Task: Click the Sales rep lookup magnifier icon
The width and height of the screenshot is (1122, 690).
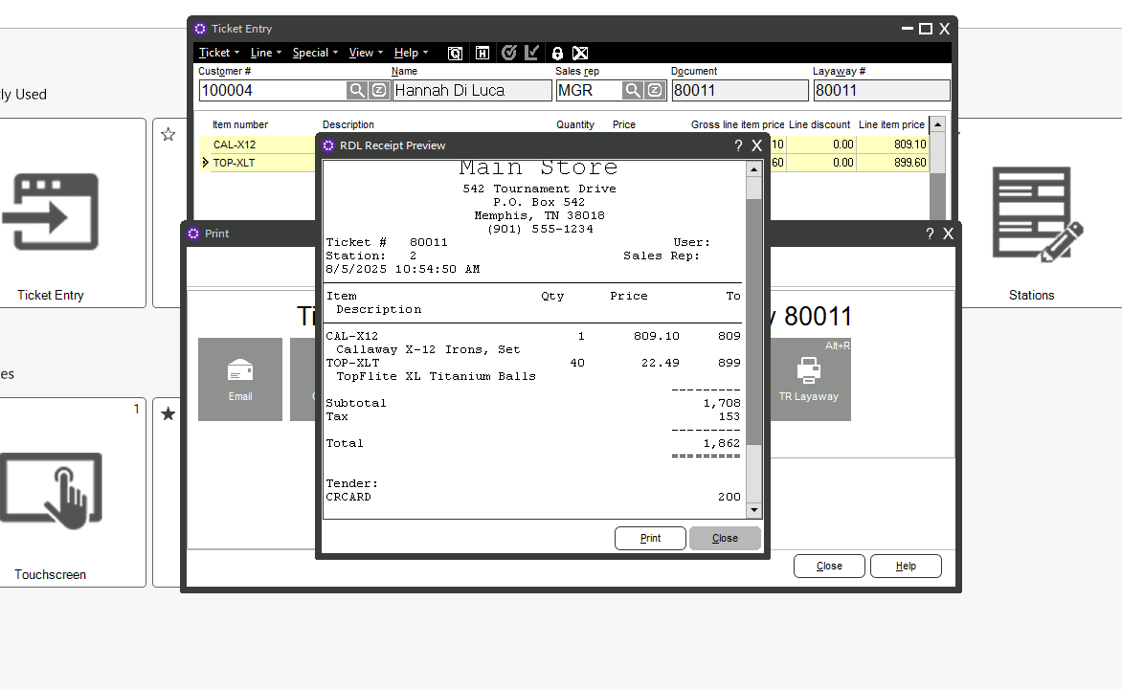Action: [x=633, y=90]
